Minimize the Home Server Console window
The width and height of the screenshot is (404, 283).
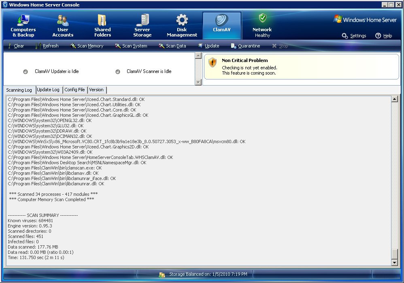click(385, 4)
